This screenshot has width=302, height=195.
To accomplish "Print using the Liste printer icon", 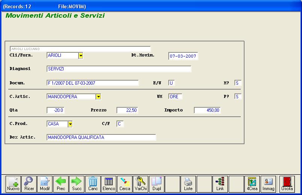I will point(188,184).
